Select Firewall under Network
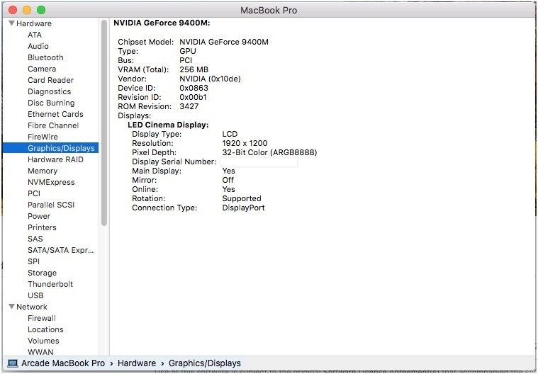Image resolution: width=538 pixels, height=374 pixels. tap(42, 318)
